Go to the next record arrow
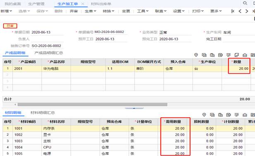The width and height of the screenshot is (255, 156). click(247, 11)
